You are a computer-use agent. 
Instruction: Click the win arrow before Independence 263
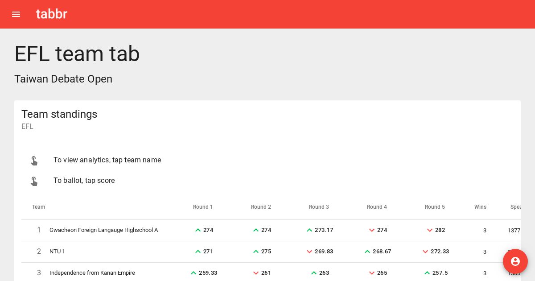[x=314, y=273]
